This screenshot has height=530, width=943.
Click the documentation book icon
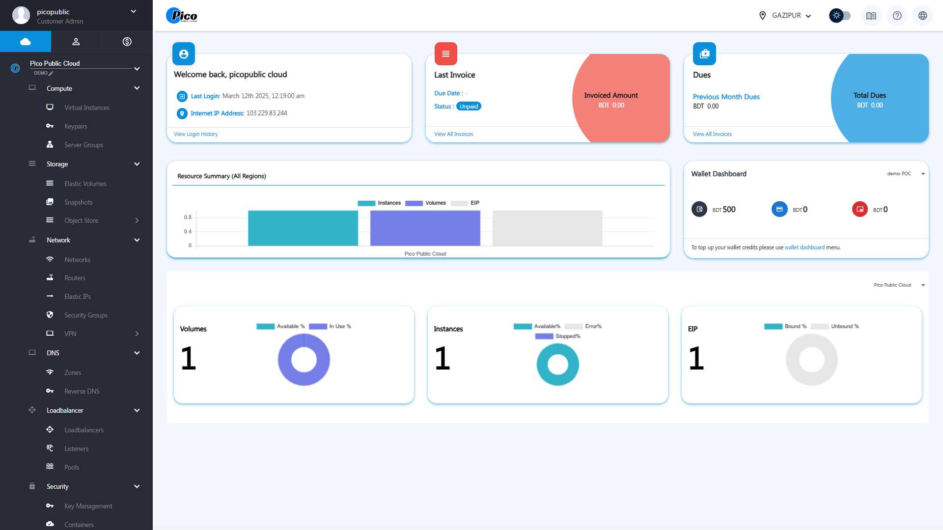(871, 16)
